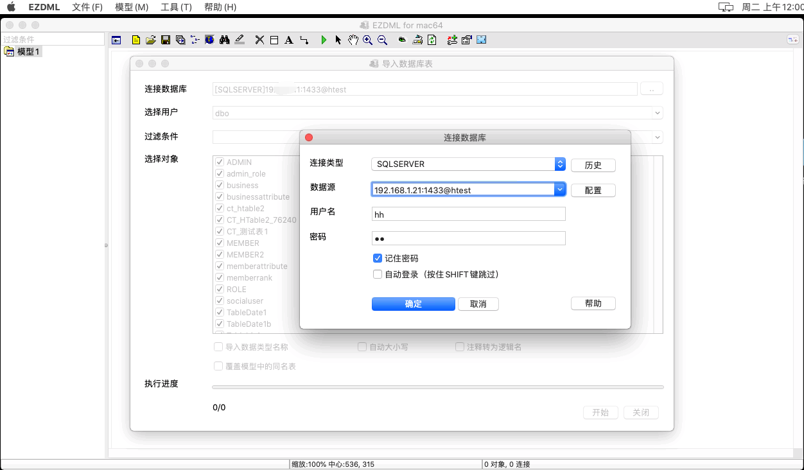Enable the 自动登录 checkbox
Image resolution: width=804 pixels, height=470 pixels.
(378, 274)
